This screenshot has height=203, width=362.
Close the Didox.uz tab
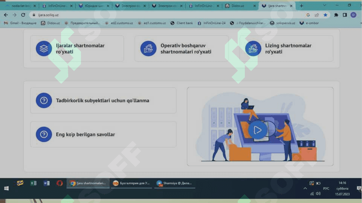(x=254, y=6)
